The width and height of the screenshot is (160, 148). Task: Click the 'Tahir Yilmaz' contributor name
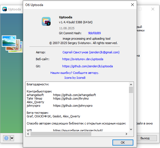tap(34, 98)
